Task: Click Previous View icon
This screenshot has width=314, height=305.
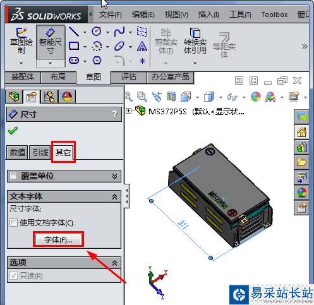Action: tap(157, 97)
